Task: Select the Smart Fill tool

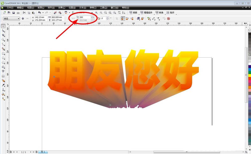Action: [x=3, y=49]
